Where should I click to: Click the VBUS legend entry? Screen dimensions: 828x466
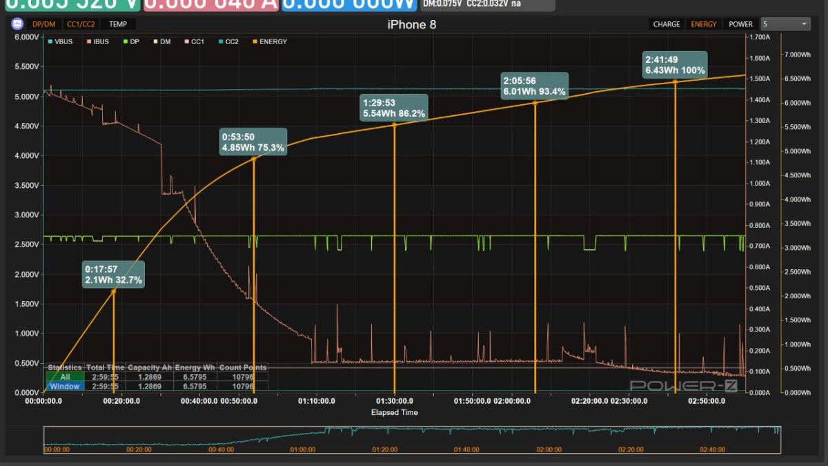60,41
